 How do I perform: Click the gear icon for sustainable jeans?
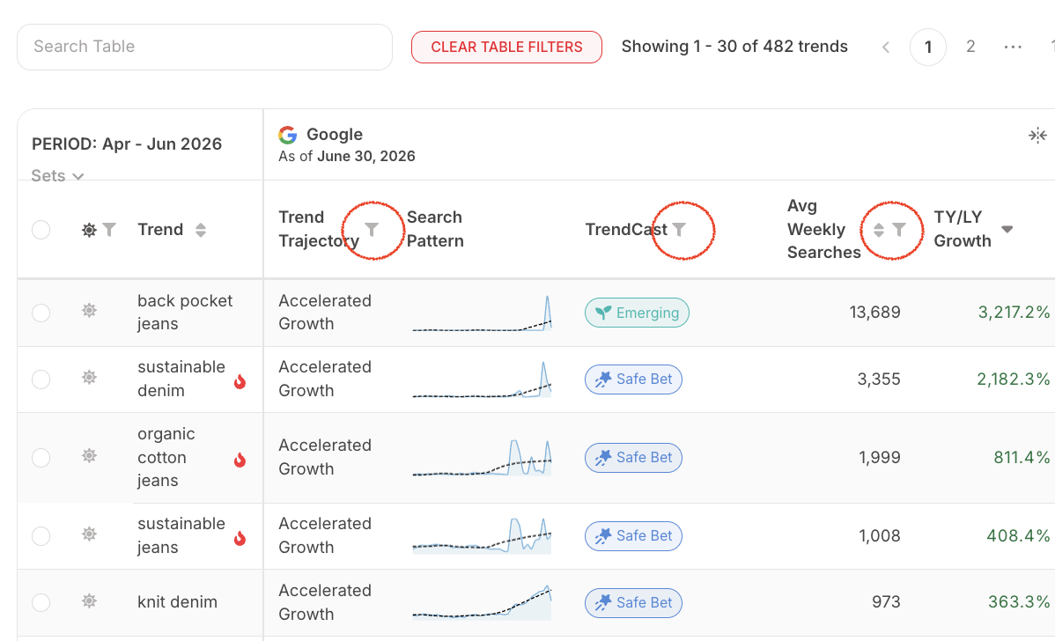tap(89, 534)
